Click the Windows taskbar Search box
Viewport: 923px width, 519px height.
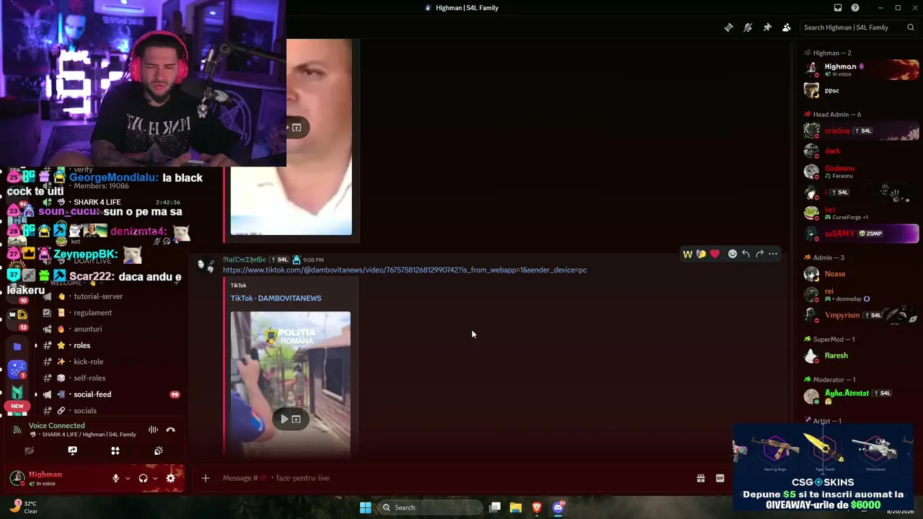430,507
